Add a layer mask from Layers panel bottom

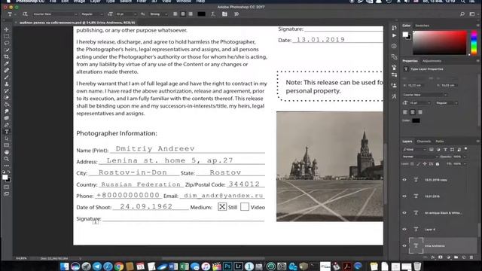pos(441,257)
